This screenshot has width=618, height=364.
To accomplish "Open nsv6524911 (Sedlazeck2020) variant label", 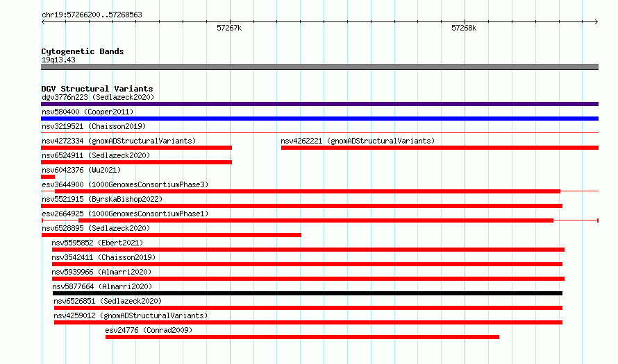I will click(96, 155).
